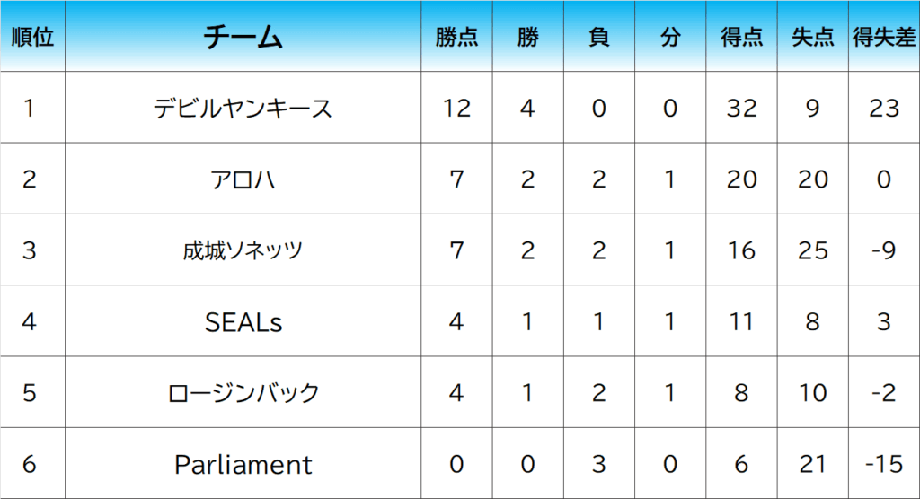Select the ロージンバック team cell
This screenshot has width=920, height=499.
click(243, 393)
